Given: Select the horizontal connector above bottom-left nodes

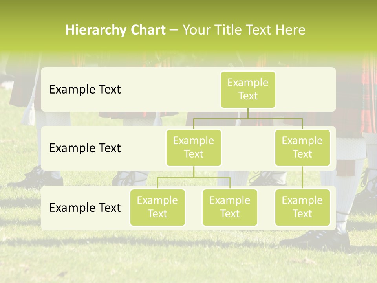Looking at the screenshot, I should (x=194, y=178).
